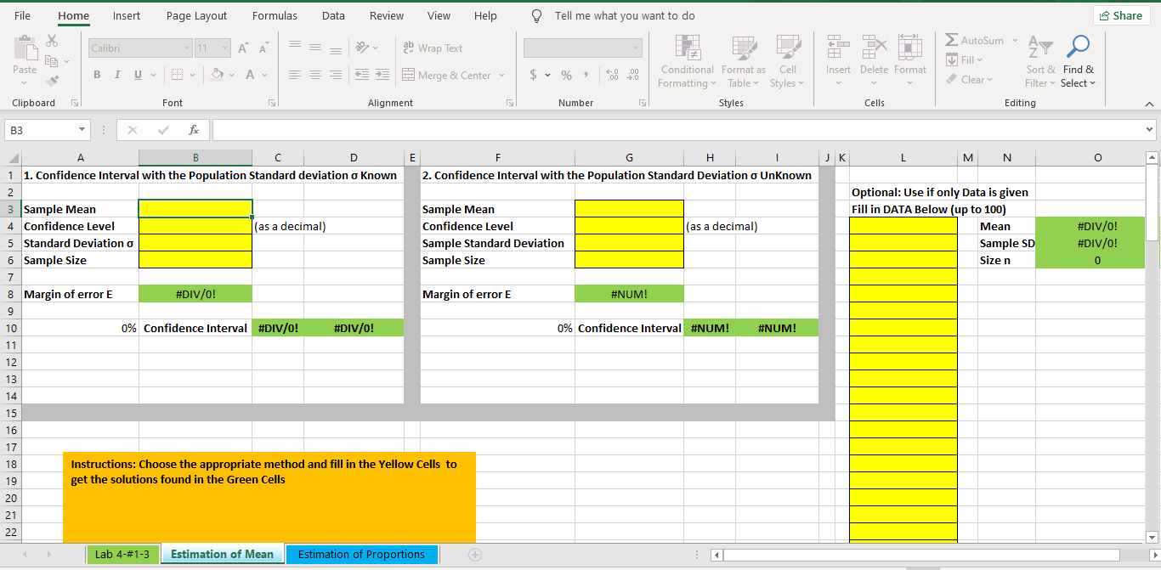
Task: Click the Share button
Action: point(1121,15)
